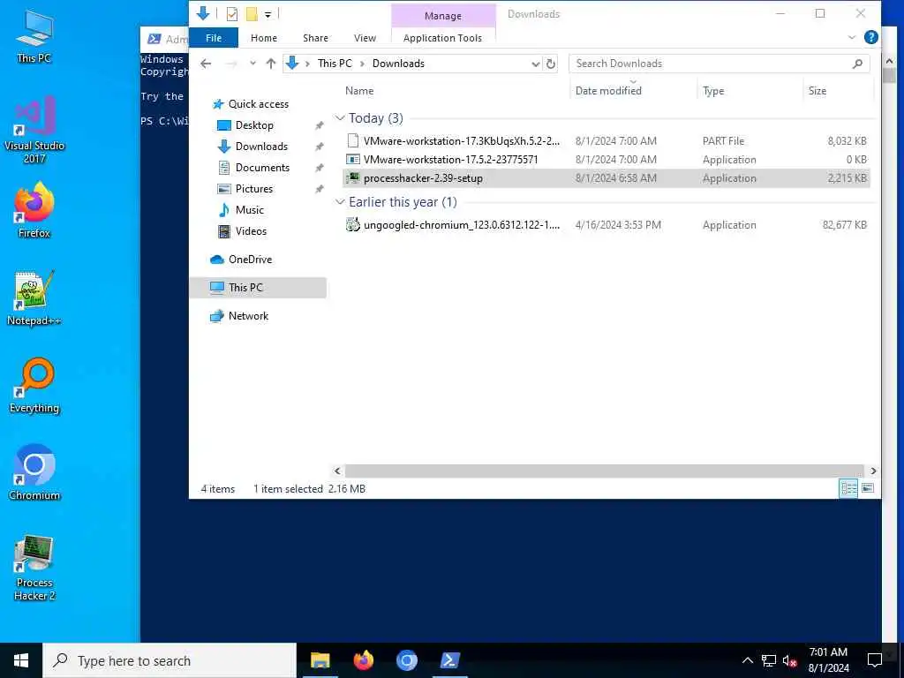
Task: Click File Explorer icon in the taskbar
Action: (320, 660)
